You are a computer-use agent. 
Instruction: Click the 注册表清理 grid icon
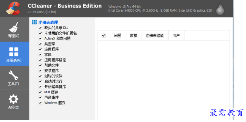tap(34, 22)
